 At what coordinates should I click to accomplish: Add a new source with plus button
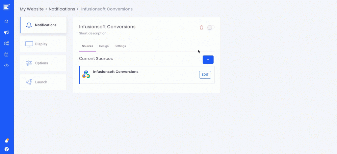pyautogui.click(x=208, y=60)
